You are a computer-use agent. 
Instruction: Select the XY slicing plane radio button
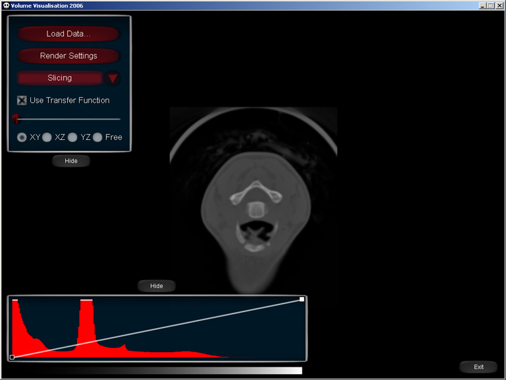[x=22, y=137]
